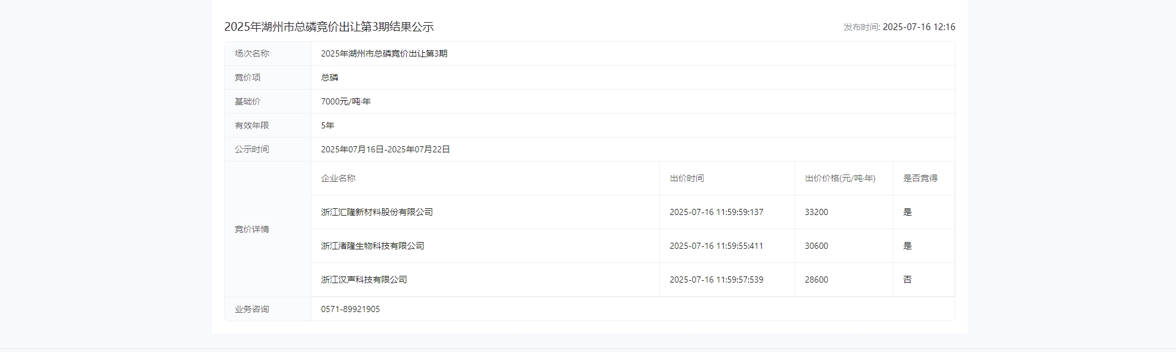Click the publish time 2025-07-16 12:16

point(919,27)
